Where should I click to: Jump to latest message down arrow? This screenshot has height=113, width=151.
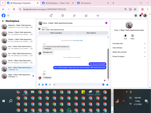[x=108, y=80]
